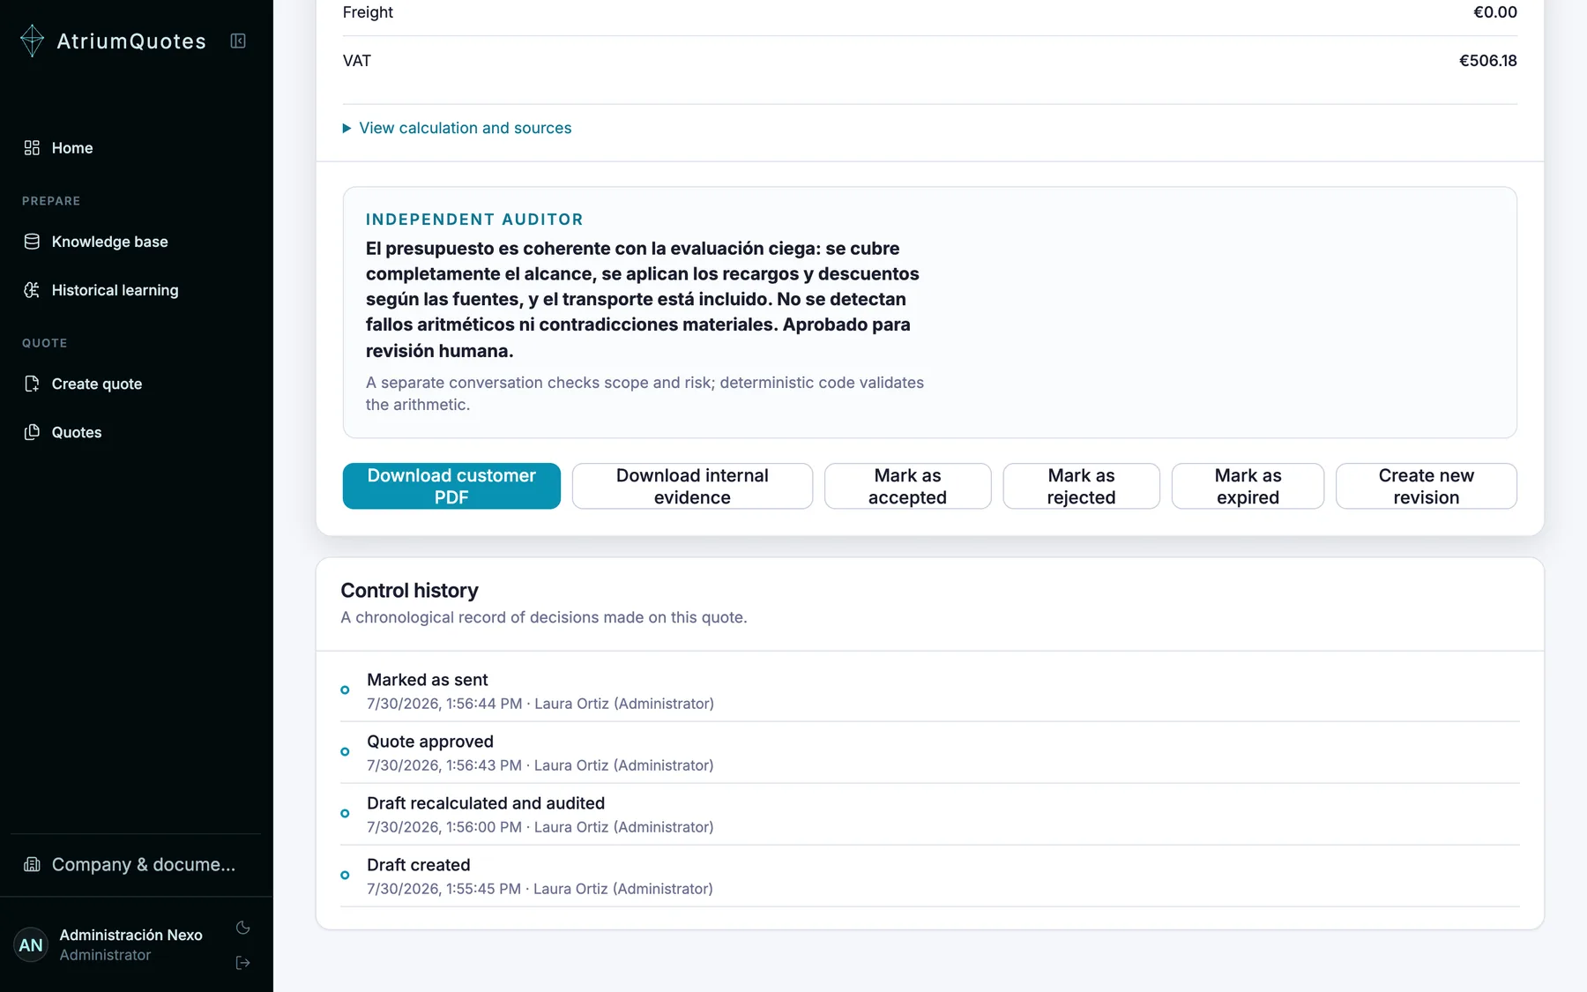Screen dimensions: 1587x992
Task: Select the Marked as sent history entry
Action: pos(930,691)
